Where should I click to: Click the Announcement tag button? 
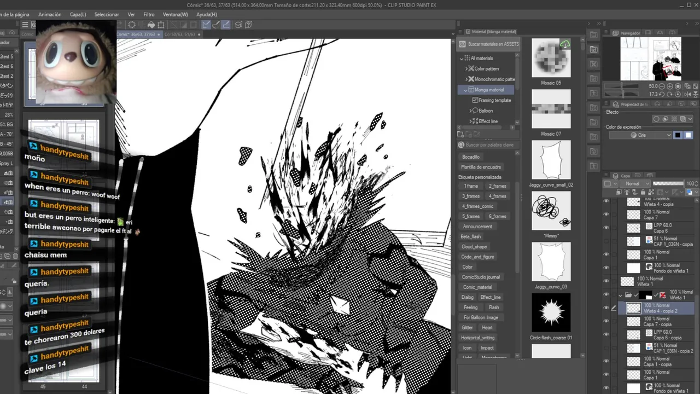pyautogui.click(x=477, y=227)
